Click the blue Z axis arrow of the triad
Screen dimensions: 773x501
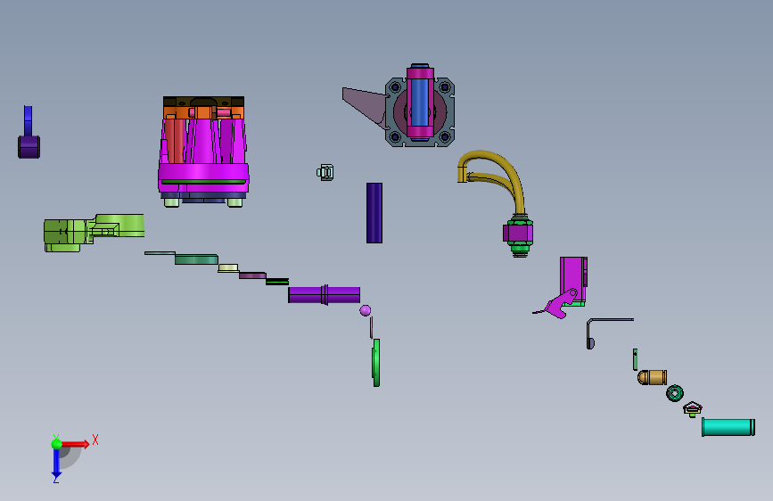pos(56,464)
